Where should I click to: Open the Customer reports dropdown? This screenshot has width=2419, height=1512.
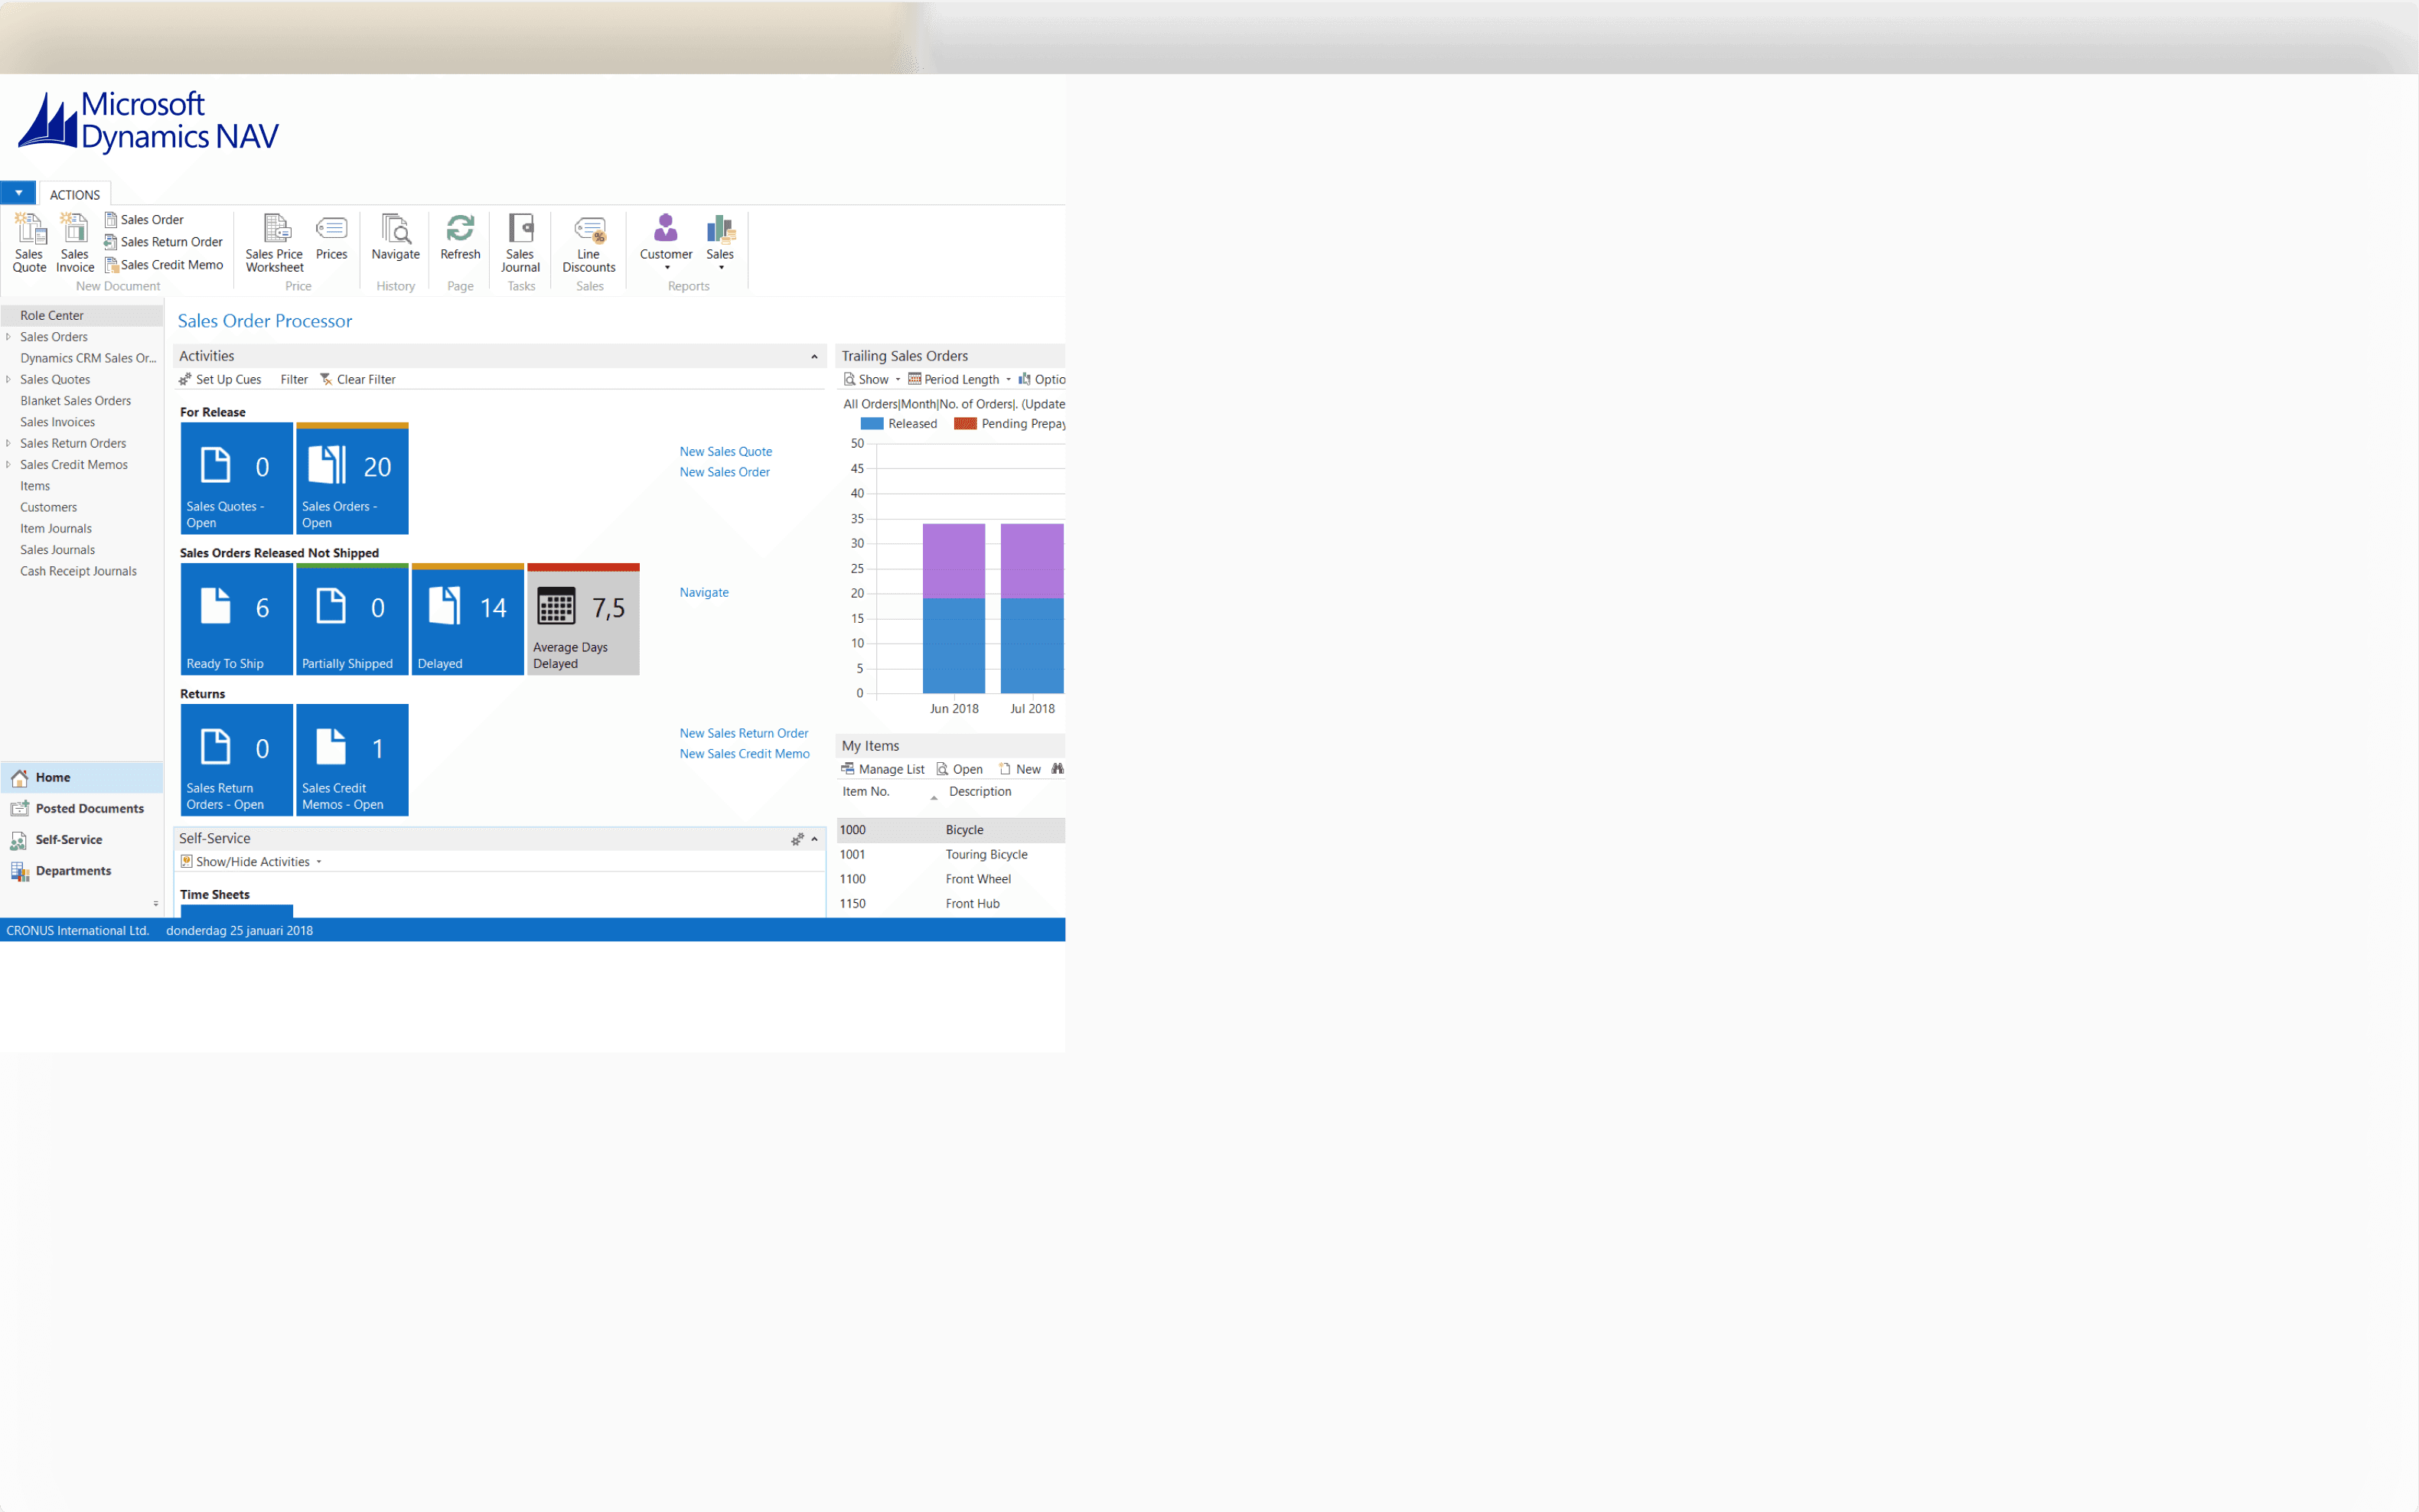666,242
